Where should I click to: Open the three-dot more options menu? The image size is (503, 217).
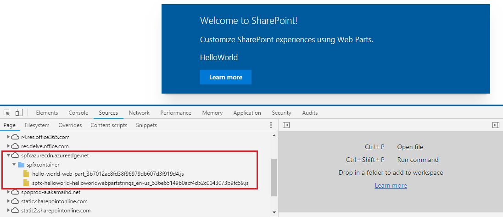[271, 125]
